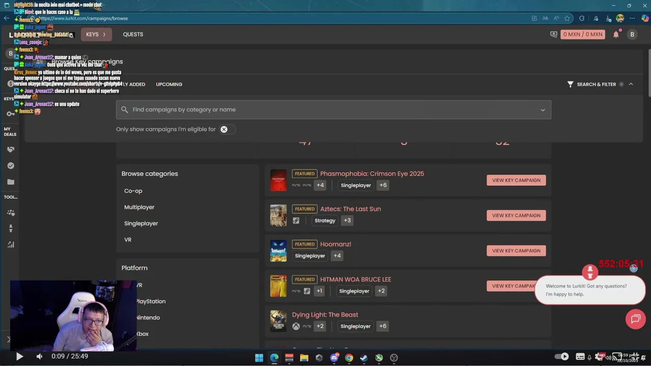Switch to the UPCOMING tab
This screenshot has height=366, width=651.
coord(169,84)
